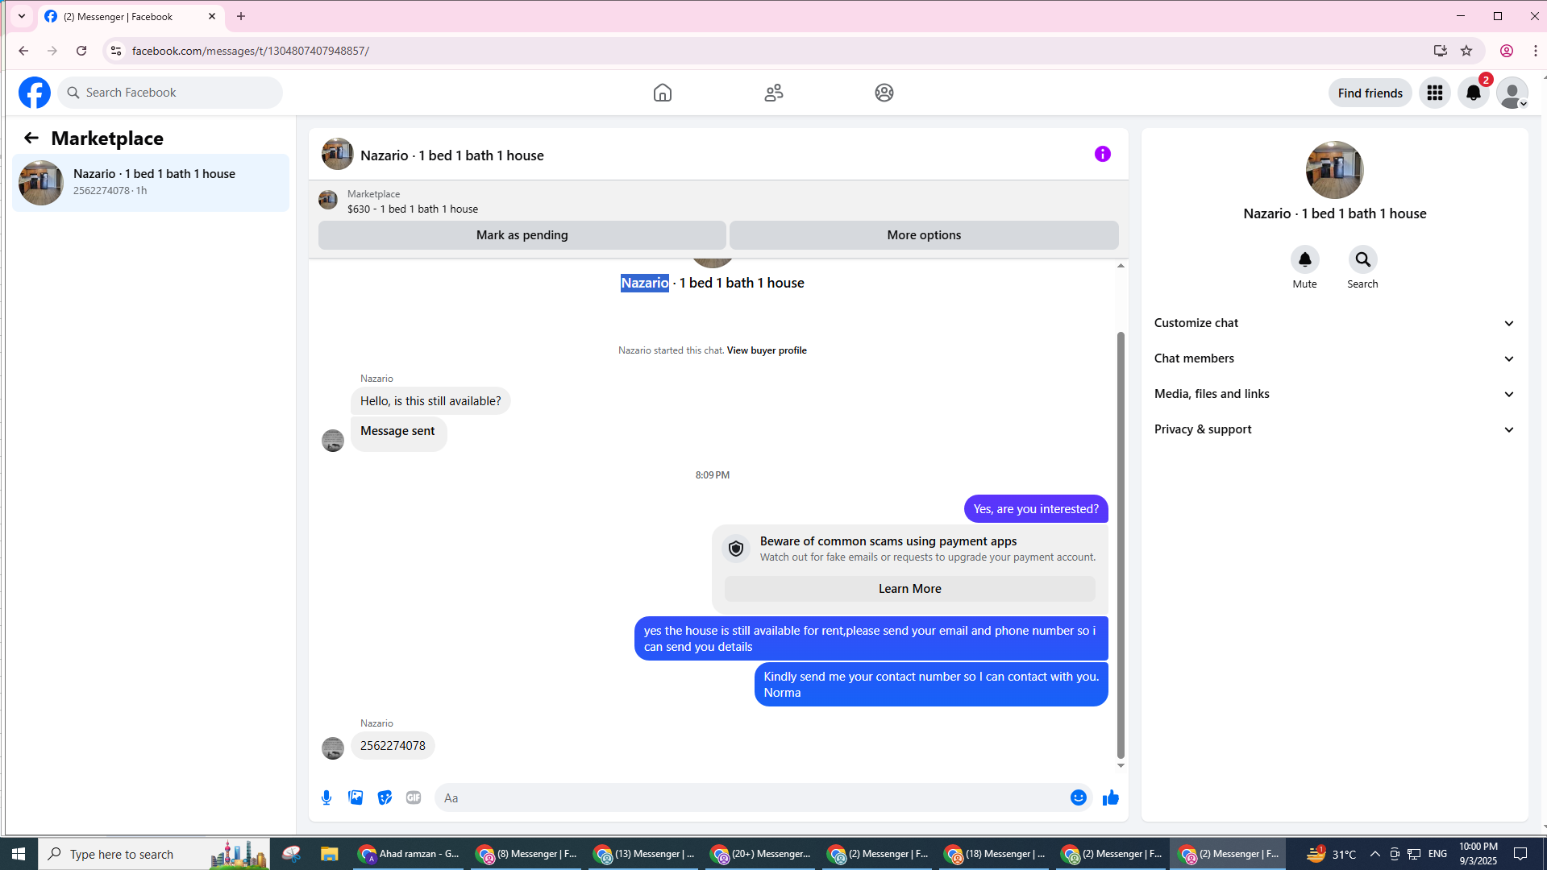This screenshot has width=1547, height=870.
Task: Open Chrome's three-dot menu
Action: tap(1536, 51)
